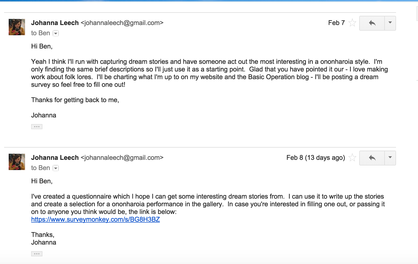
Task: Click johannaleech@gmail.com address in Feb 7 header
Action: click(x=122, y=23)
